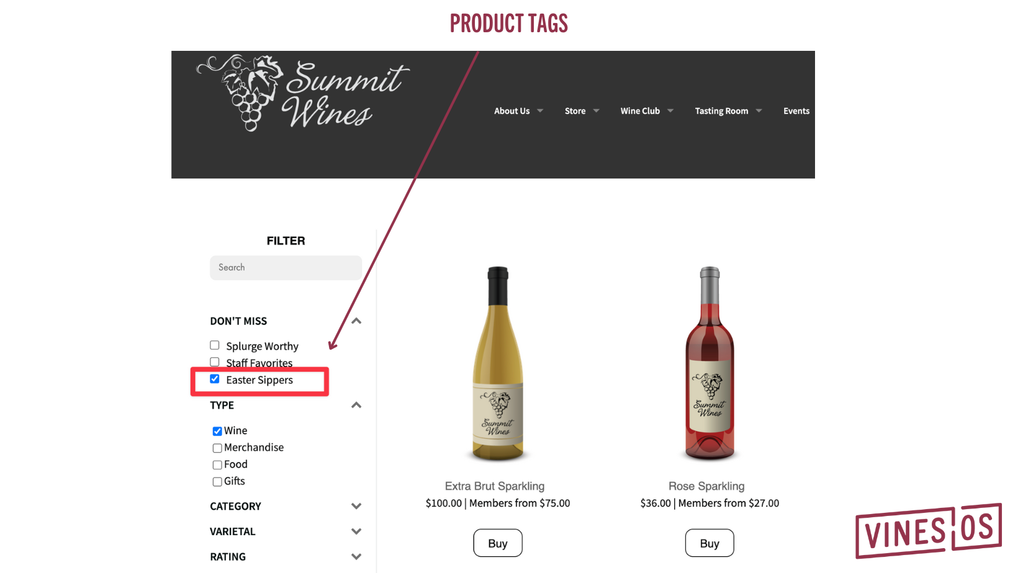The image size is (1018, 573).
Task: Collapse the Don't Miss section chevron
Action: pos(356,321)
